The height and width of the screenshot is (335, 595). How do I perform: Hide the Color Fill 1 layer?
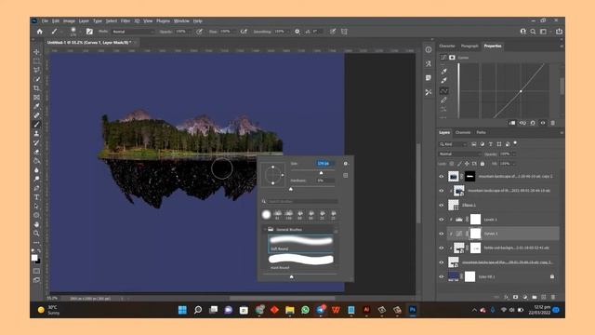[x=442, y=276]
